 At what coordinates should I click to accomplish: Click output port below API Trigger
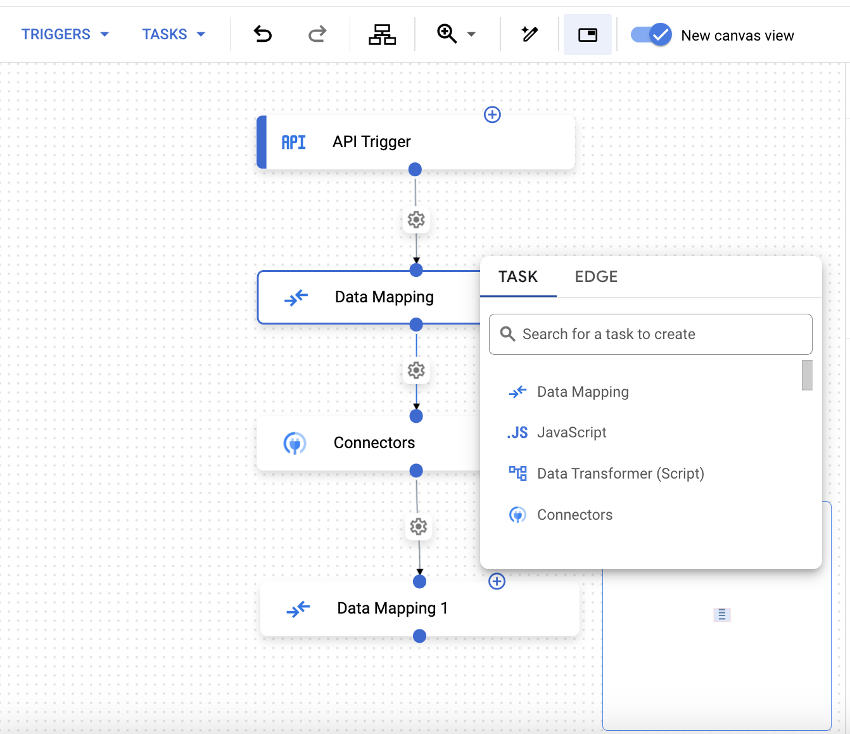tap(415, 169)
